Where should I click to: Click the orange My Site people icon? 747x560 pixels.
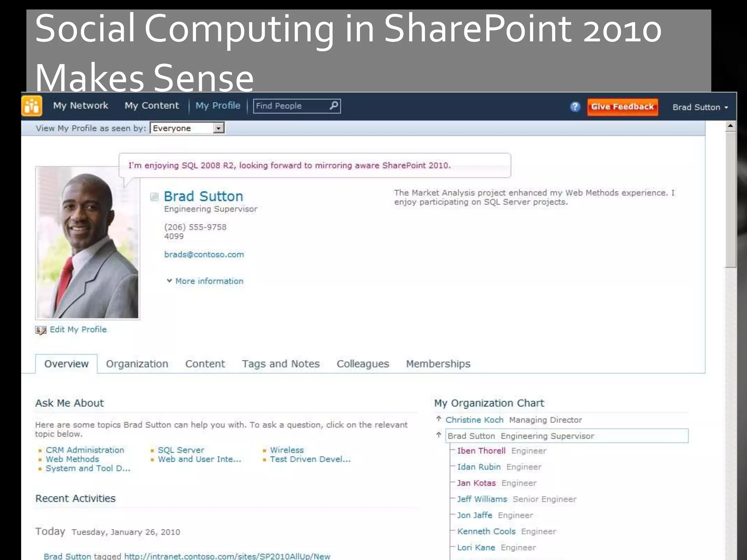coord(32,106)
